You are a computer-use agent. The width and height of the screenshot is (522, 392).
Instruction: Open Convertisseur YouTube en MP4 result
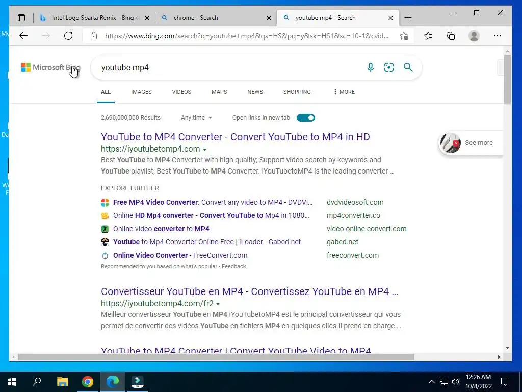tap(249, 291)
